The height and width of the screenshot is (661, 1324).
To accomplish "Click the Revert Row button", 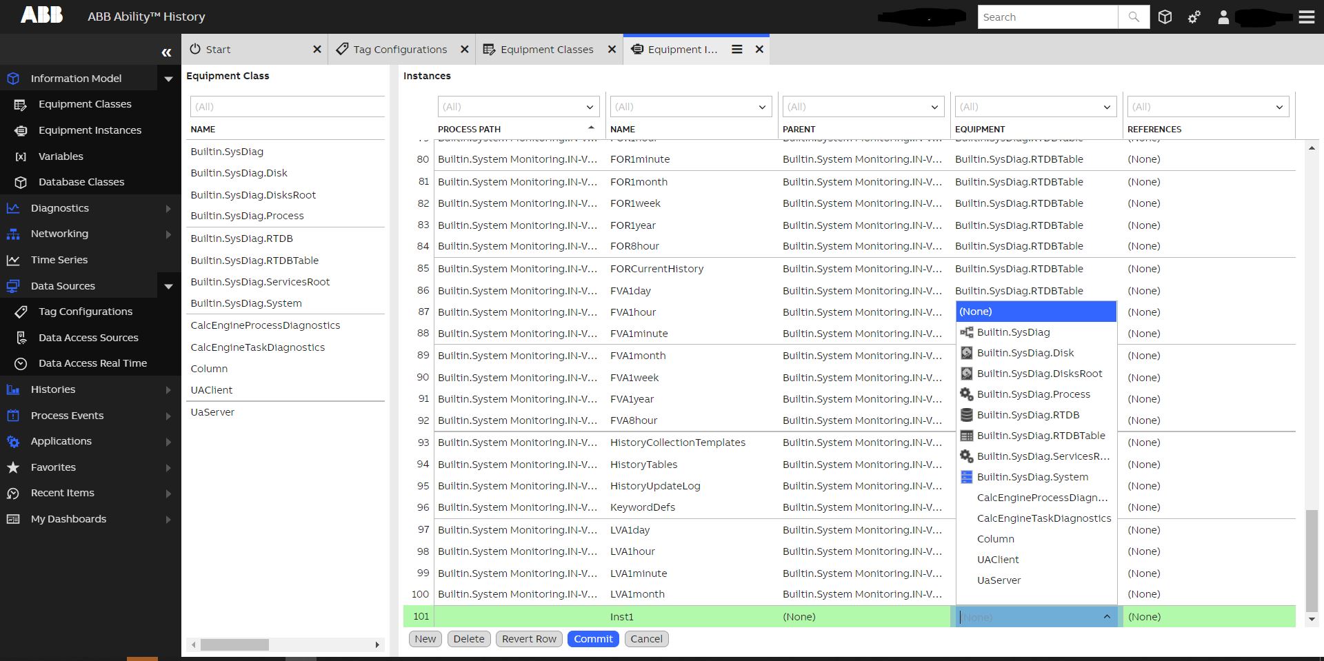I will click(529, 639).
